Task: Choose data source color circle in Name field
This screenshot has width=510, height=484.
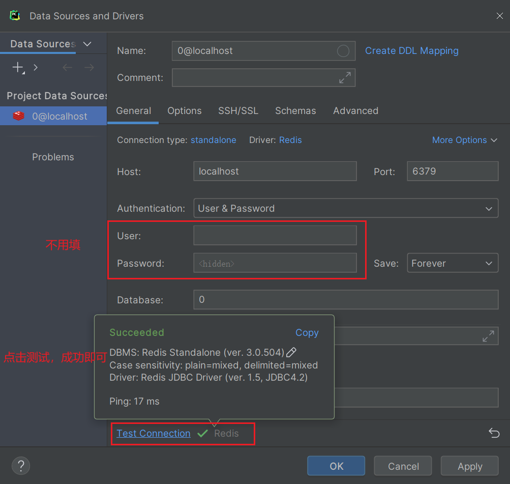Action: click(343, 51)
